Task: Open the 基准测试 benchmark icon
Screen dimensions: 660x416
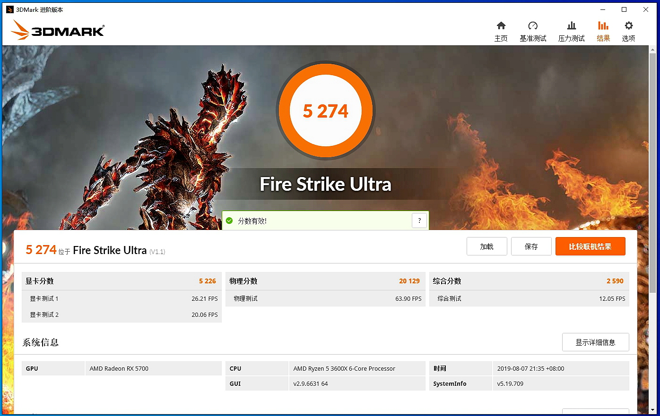Action: [533, 31]
